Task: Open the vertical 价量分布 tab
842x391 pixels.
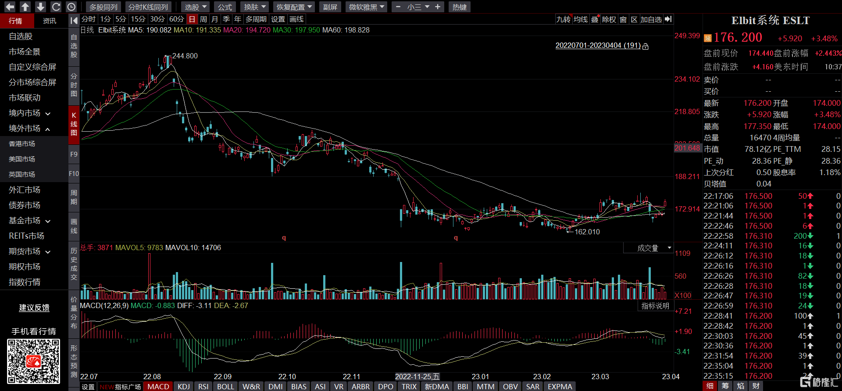Action: tap(74, 312)
